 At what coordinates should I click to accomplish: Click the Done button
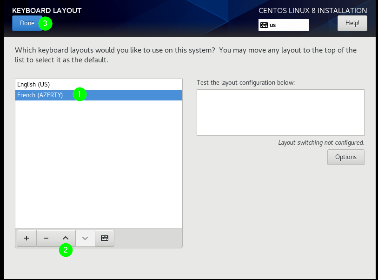pyautogui.click(x=27, y=23)
